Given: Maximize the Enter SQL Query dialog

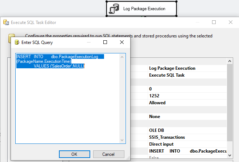Looking at the screenshot, I should 105,42.
